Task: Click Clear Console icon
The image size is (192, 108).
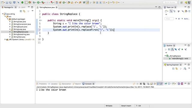Action: (x=148, y=84)
